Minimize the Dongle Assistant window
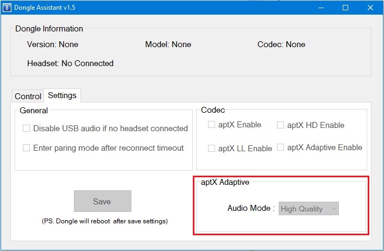This screenshot has height=251, width=384. pyautogui.click(x=320, y=8)
